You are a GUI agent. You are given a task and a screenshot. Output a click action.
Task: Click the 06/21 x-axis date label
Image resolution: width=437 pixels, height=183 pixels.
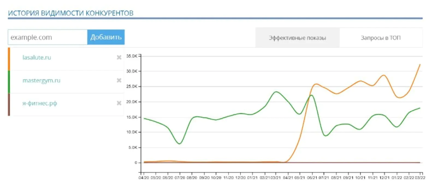(x=312, y=178)
